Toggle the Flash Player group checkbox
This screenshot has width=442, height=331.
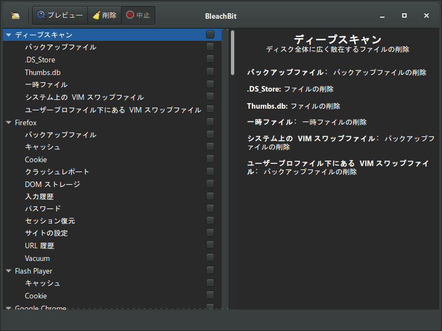coord(210,270)
